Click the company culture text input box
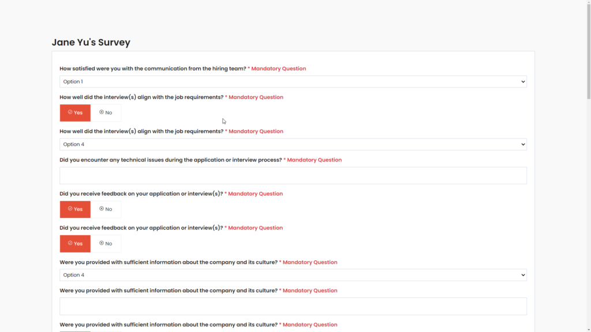Viewport: 591px width, 332px height. 293,306
